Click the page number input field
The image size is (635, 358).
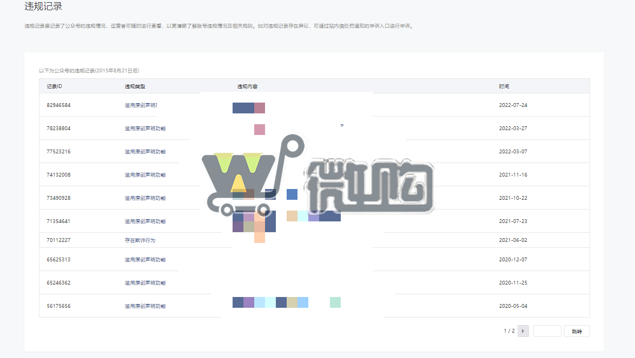pos(547,330)
